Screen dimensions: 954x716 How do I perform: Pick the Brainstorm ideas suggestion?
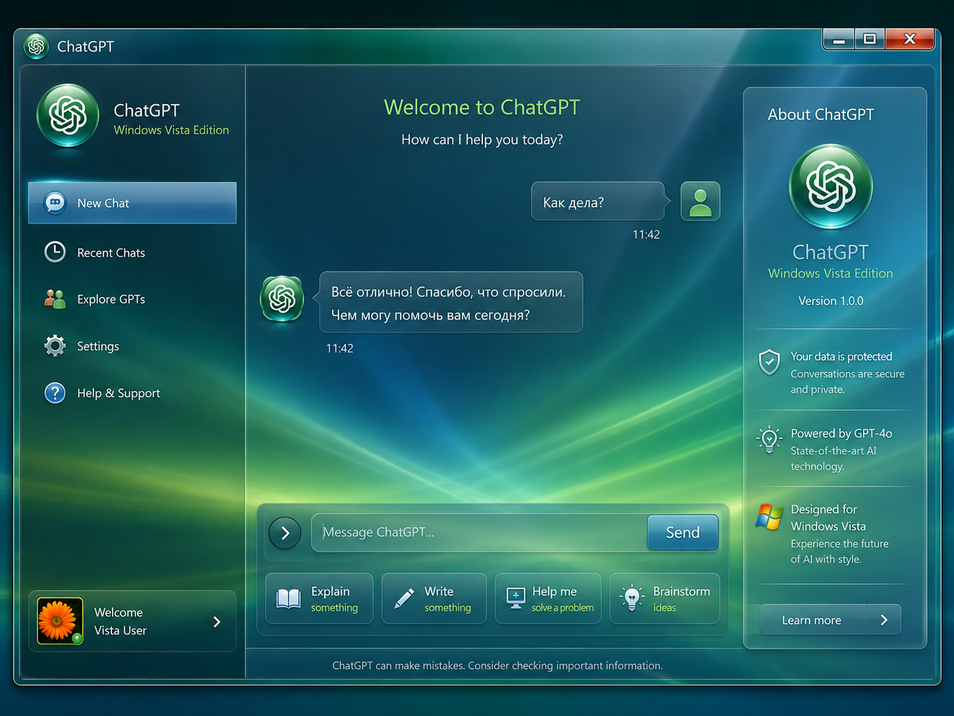tap(665, 599)
